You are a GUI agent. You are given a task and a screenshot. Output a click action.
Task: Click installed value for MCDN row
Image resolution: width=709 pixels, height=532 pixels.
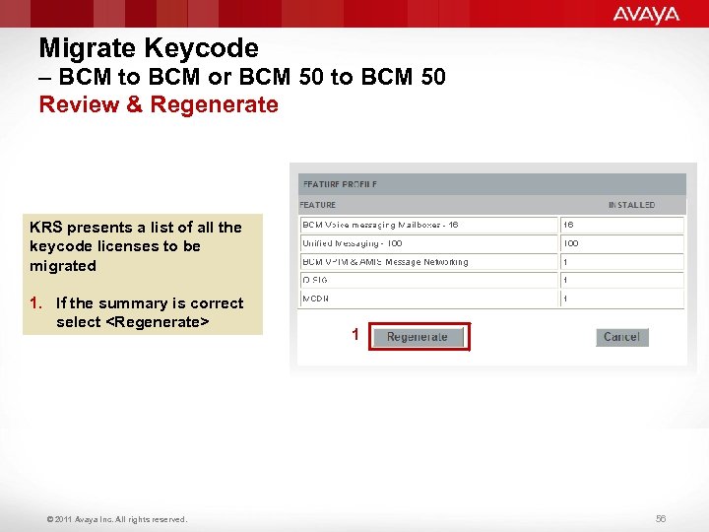[622, 299]
